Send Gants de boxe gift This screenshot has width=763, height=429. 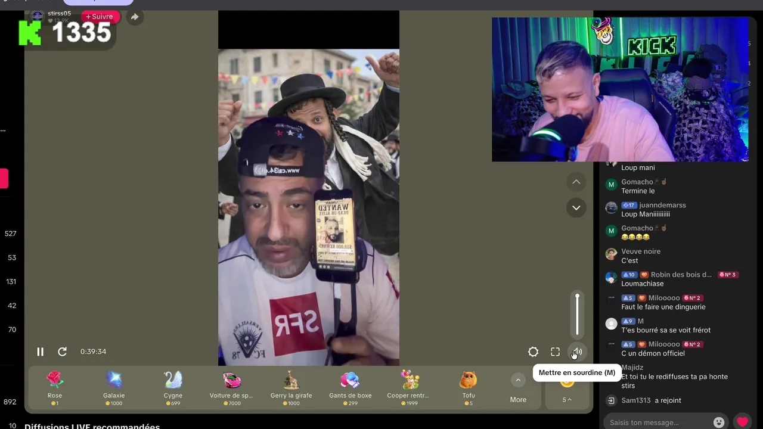350,388
